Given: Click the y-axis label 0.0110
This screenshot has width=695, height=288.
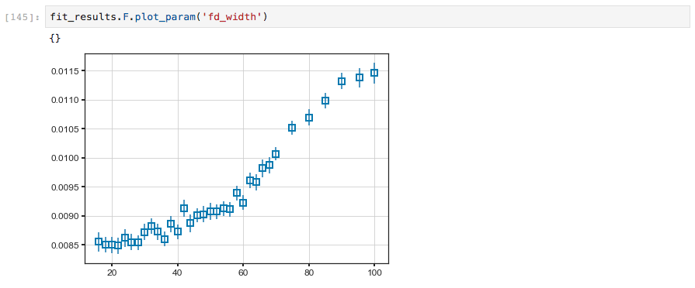Looking at the screenshot, I should (x=64, y=101).
